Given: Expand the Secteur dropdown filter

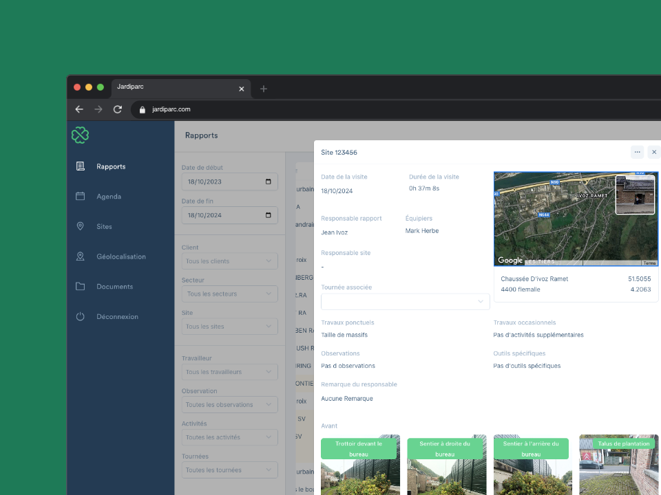Looking at the screenshot, I should [x=229, y=294].
